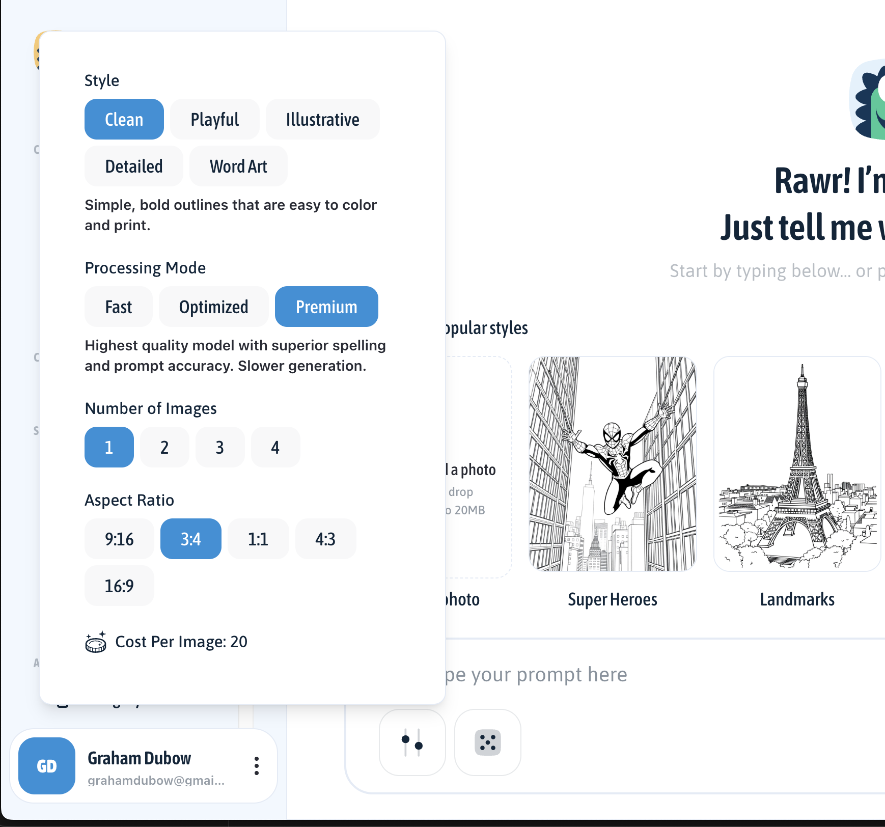885x827 pixels.
Task: Click the Graham Dubow account name
Action: click(139, 758)
